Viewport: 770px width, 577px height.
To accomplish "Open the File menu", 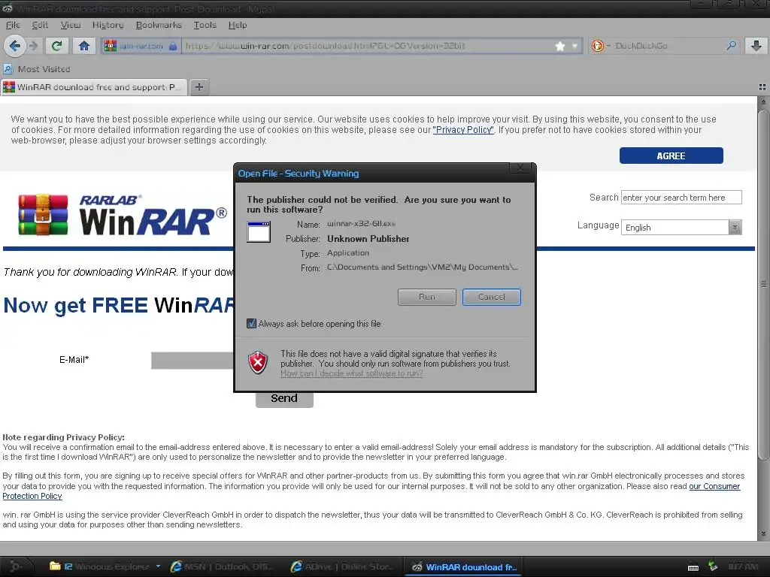I will coord(13,25).
